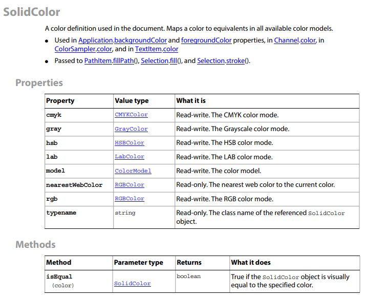Screen dimensions: 366x297
Task: Click the Properties section heading
Action: (39, 82)
